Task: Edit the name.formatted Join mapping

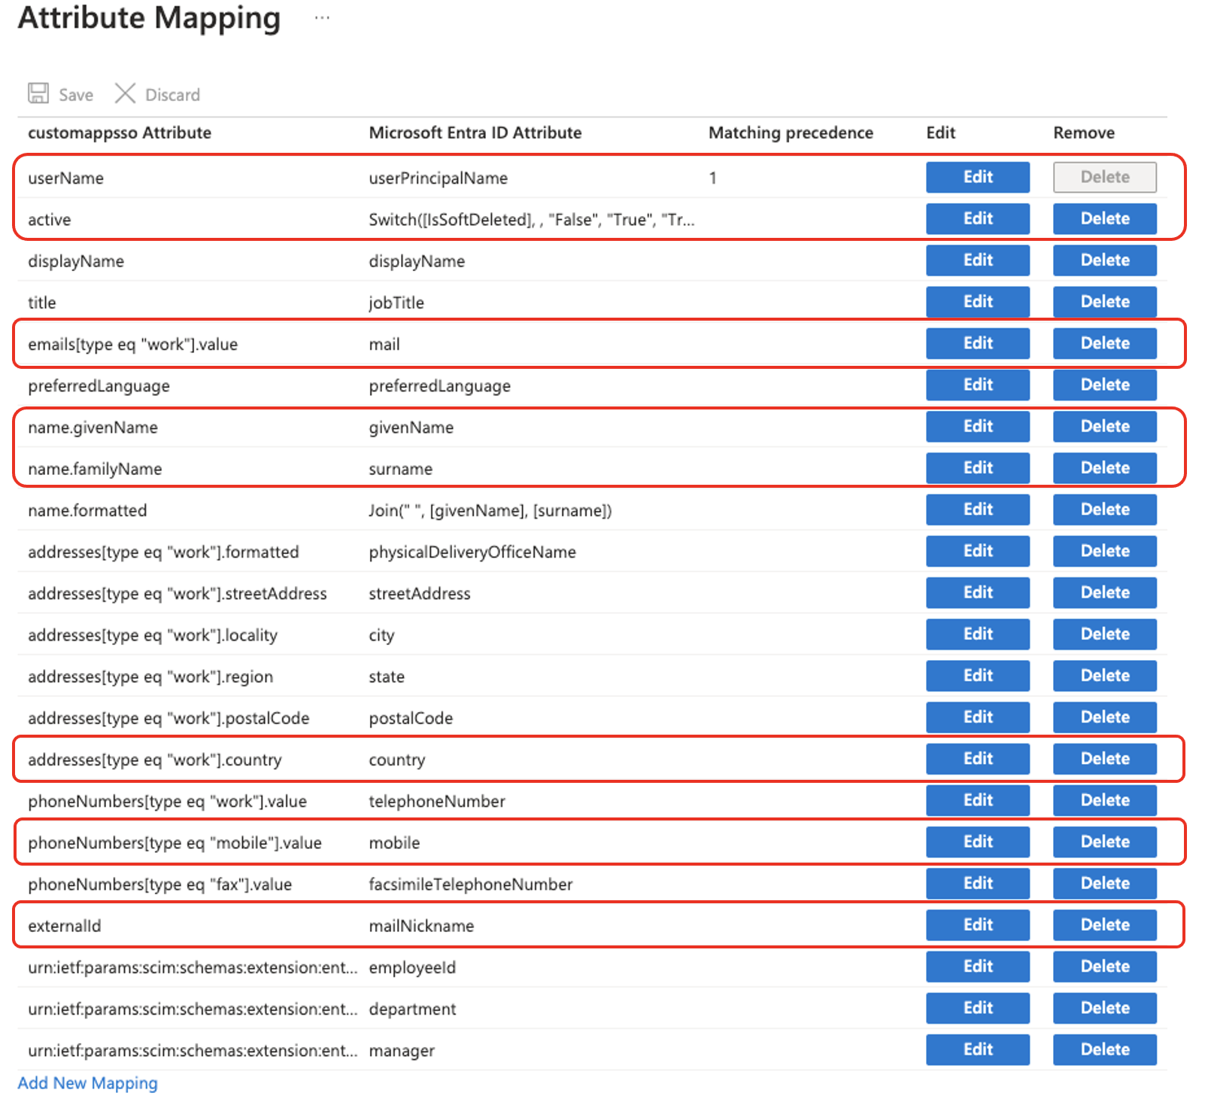Action: coord(977,510)
